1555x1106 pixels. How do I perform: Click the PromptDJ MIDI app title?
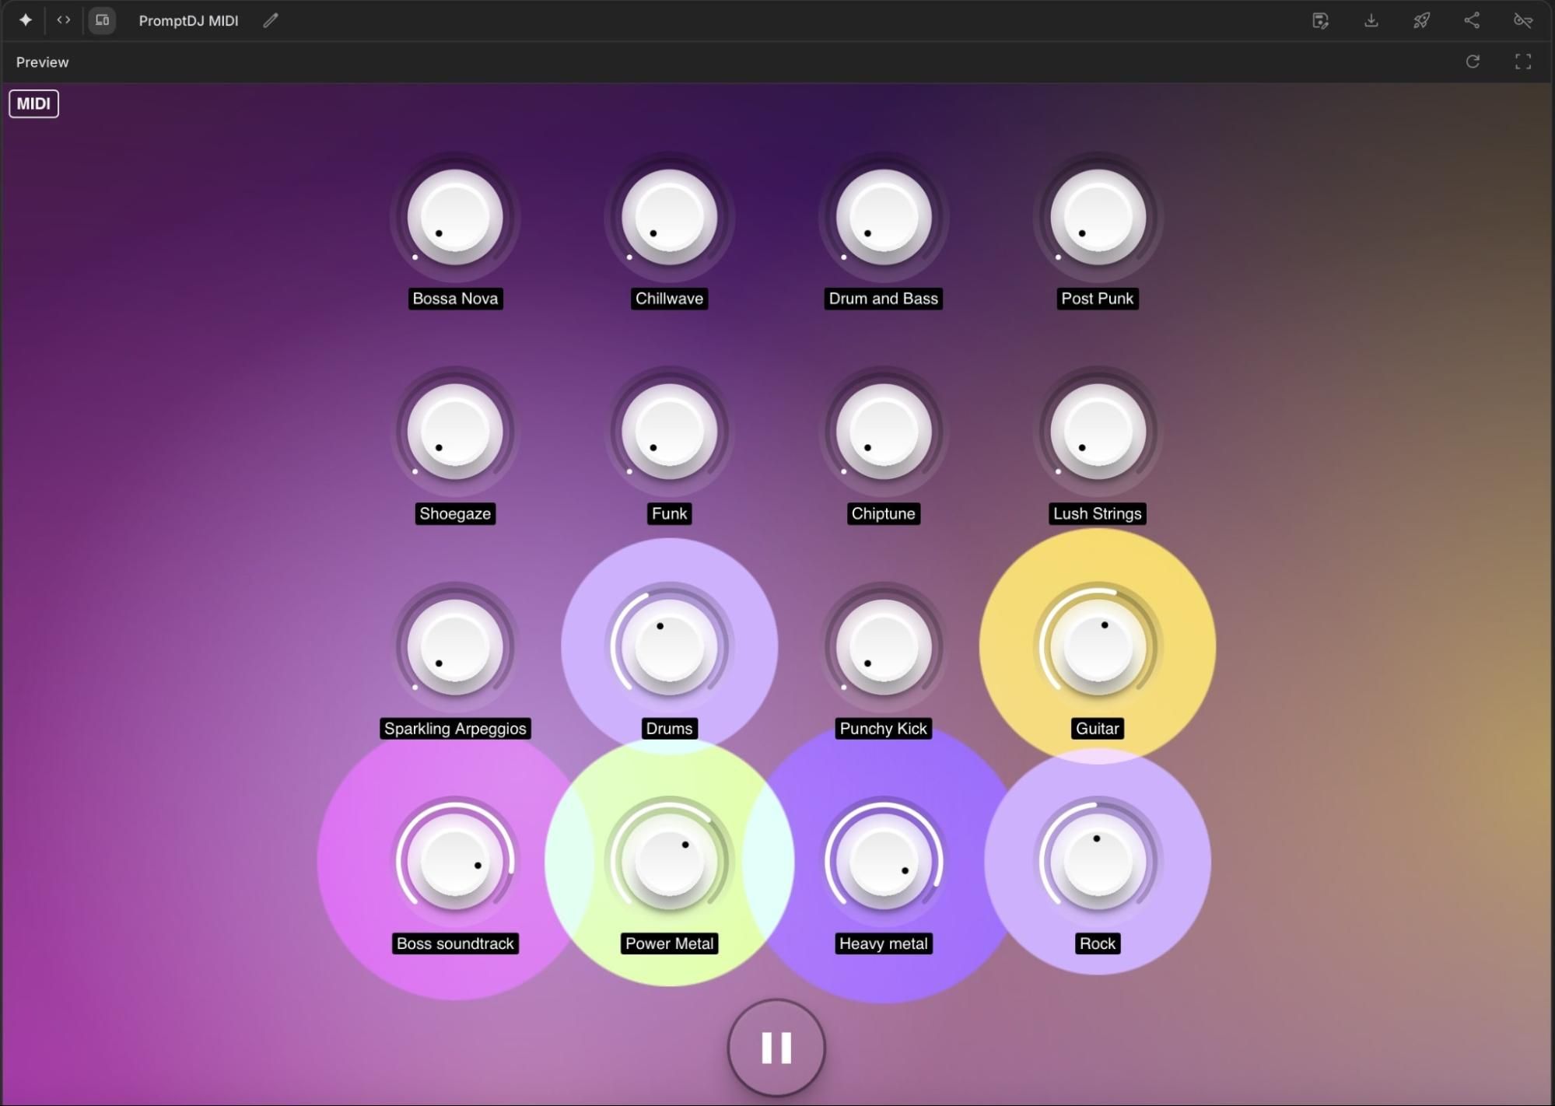point(188,21)
